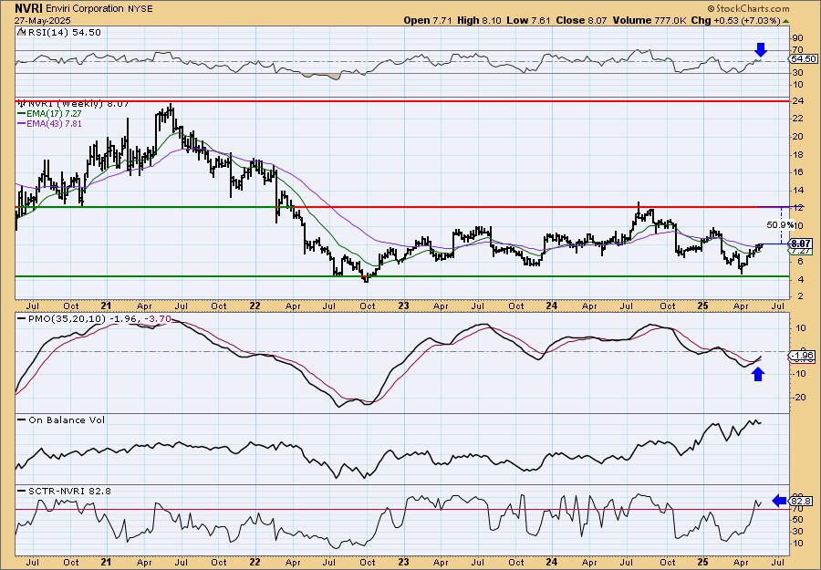Image resolution: width=821 pixels, height=570 pixels.
Task: Select the RSI(14) 54.50 indicator label
Action: tap(63, 32)
